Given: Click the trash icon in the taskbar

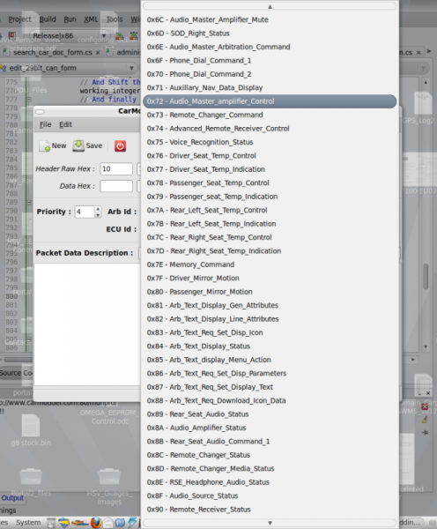Looking at the screenshot, I should (51, 523).
